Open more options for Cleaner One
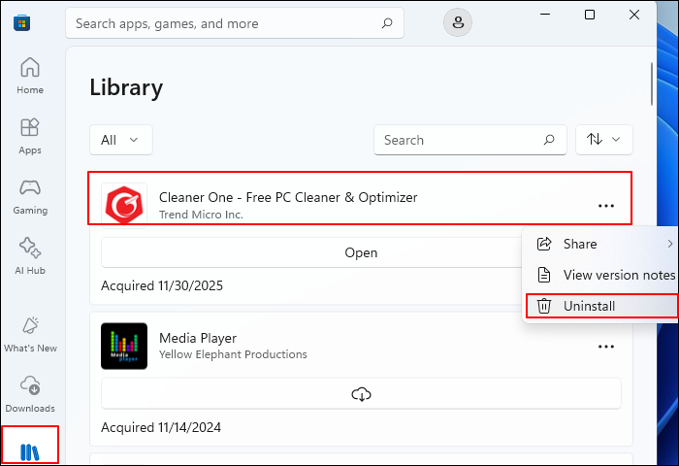The height and width of the screenshot is (466, 679). 606,206
